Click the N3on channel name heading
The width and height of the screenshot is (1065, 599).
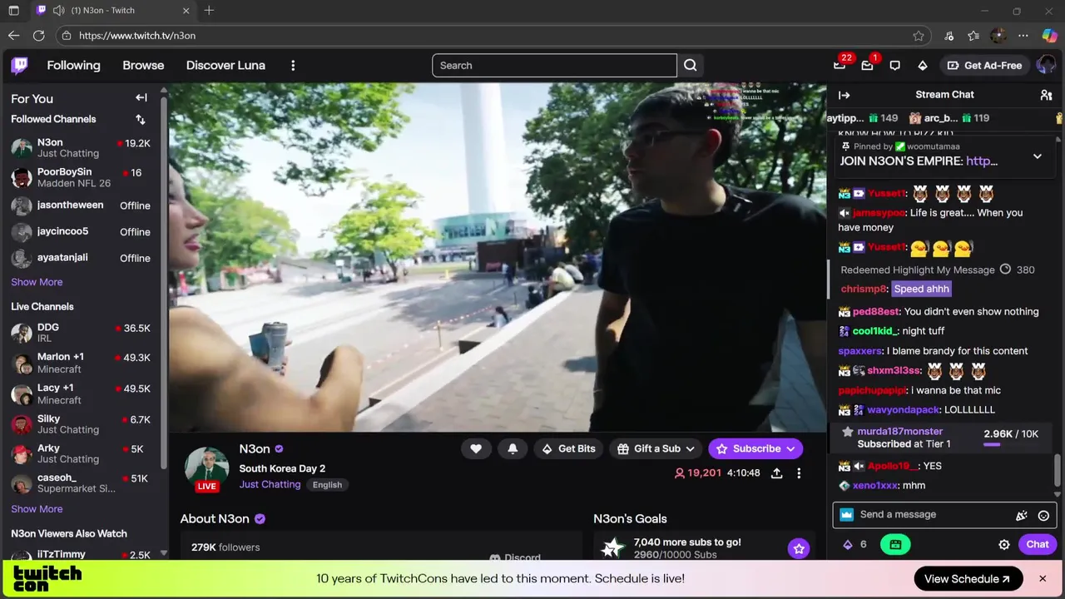255,448
